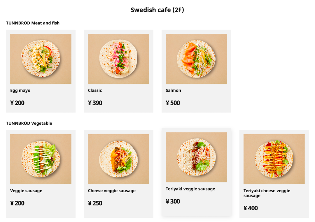Select the Salmon item title
Screen dimensions: 315x222
click(x=173, y=90)
